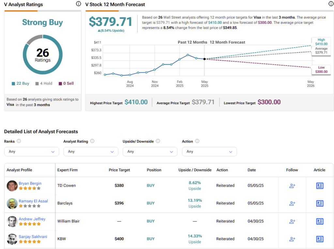Click the 0 Sell legend item
This screenshot has width=334, height=249.
[x=66, y=83]
